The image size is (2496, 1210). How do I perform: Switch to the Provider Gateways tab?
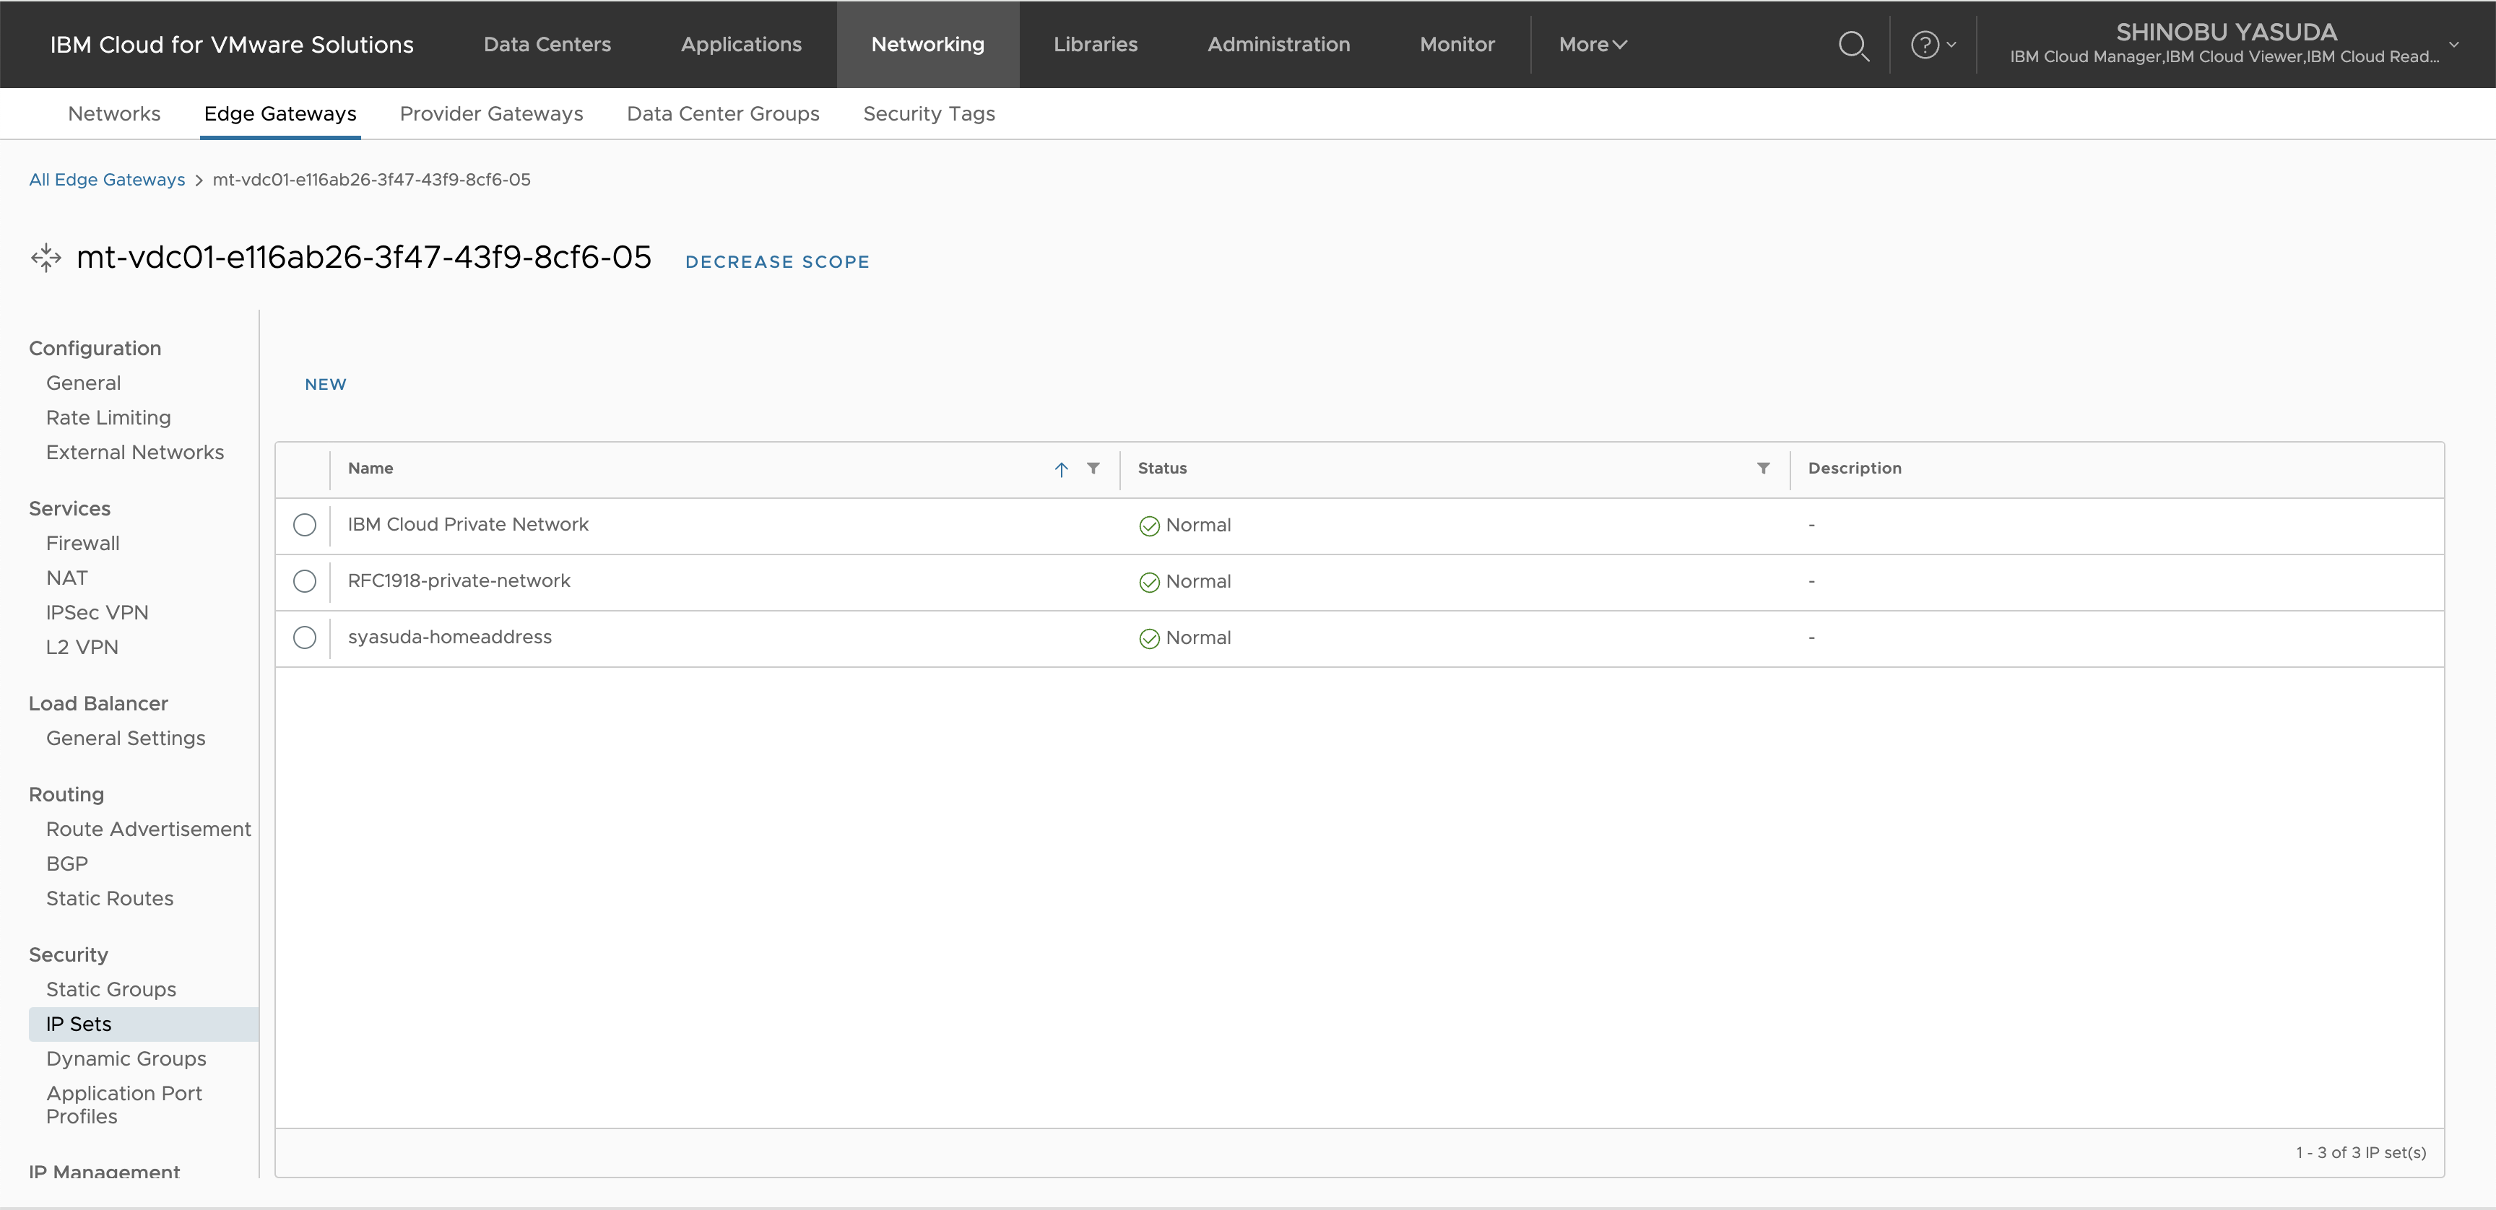tap(491, 114)
